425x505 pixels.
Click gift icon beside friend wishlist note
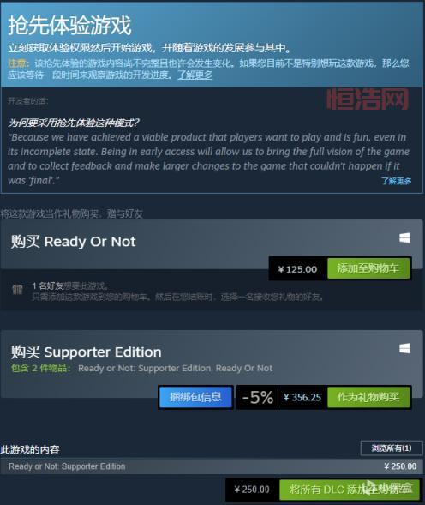(17, 290)
